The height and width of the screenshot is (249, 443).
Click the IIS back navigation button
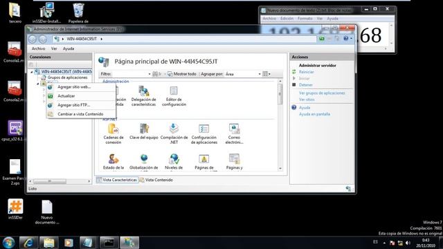(x=33, y=39)
